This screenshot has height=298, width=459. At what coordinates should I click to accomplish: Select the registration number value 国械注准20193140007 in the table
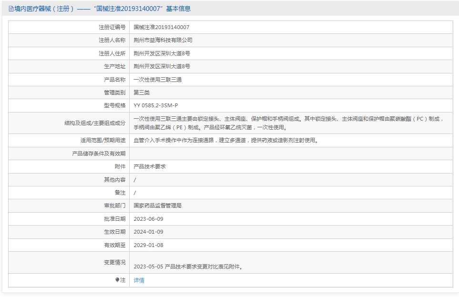(161, 27)
